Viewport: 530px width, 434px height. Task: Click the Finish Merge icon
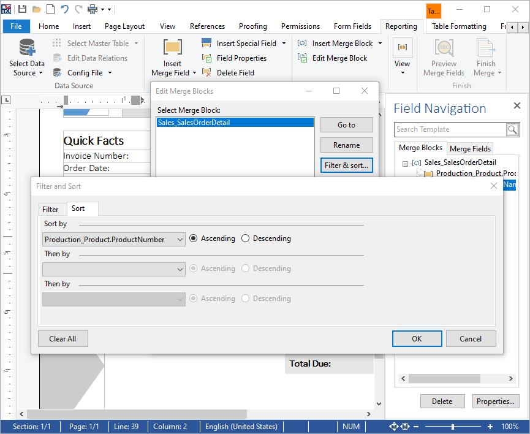point(485,48)
